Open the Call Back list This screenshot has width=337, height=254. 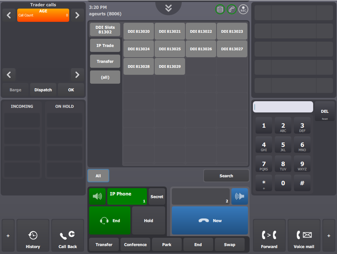point(68,235)
